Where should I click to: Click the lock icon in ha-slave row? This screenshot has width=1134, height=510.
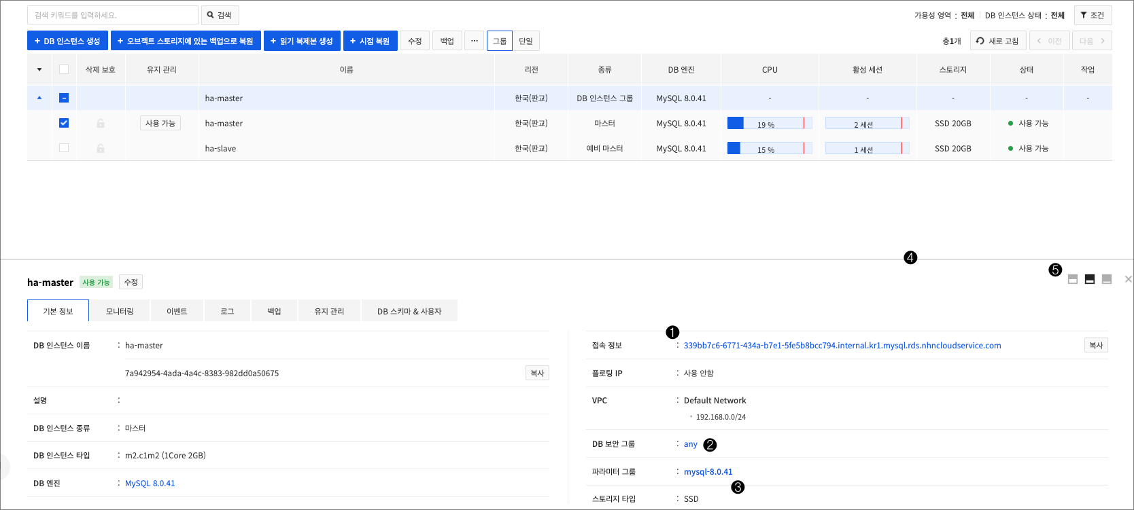tap(101, 149)
